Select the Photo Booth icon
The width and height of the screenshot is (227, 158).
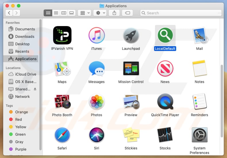(62, 102)
